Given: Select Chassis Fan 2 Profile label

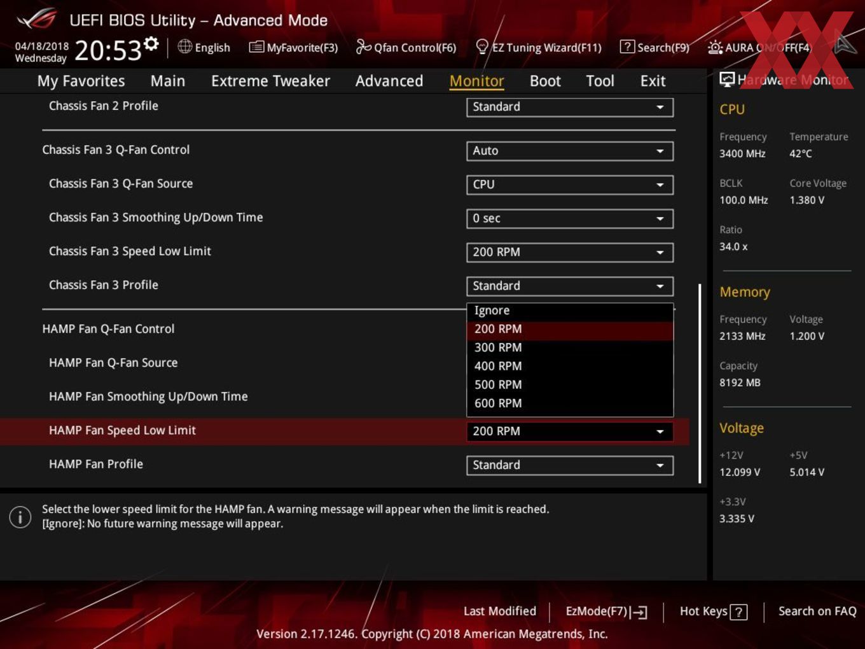Looking at the screenshot, I should [x=104, y=106].
